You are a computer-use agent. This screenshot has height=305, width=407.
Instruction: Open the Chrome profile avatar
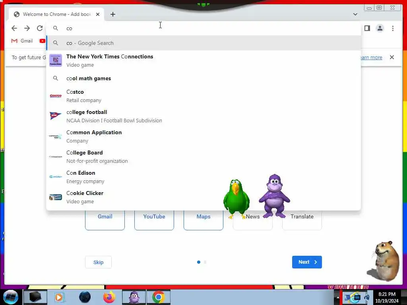coord(380,28)
